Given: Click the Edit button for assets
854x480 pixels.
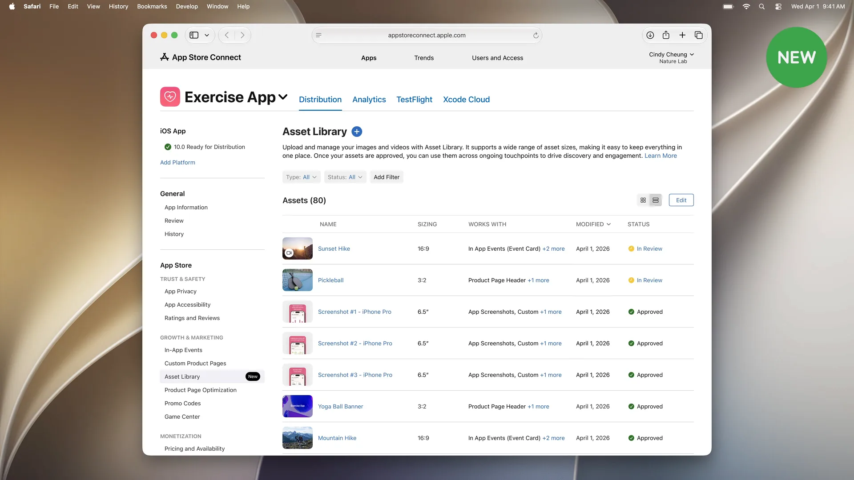Looking at the screenshot, I should click(681, 200).
